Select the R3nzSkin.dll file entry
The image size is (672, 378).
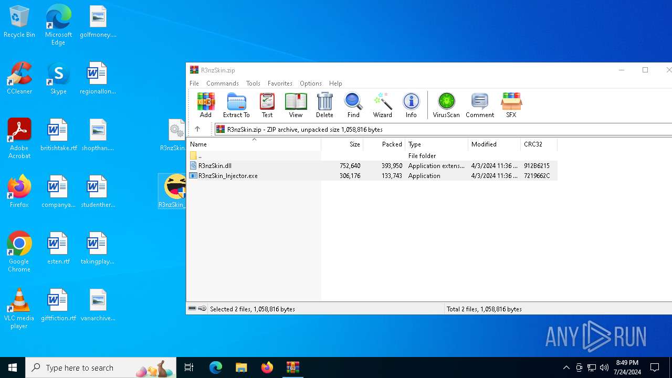372,166
